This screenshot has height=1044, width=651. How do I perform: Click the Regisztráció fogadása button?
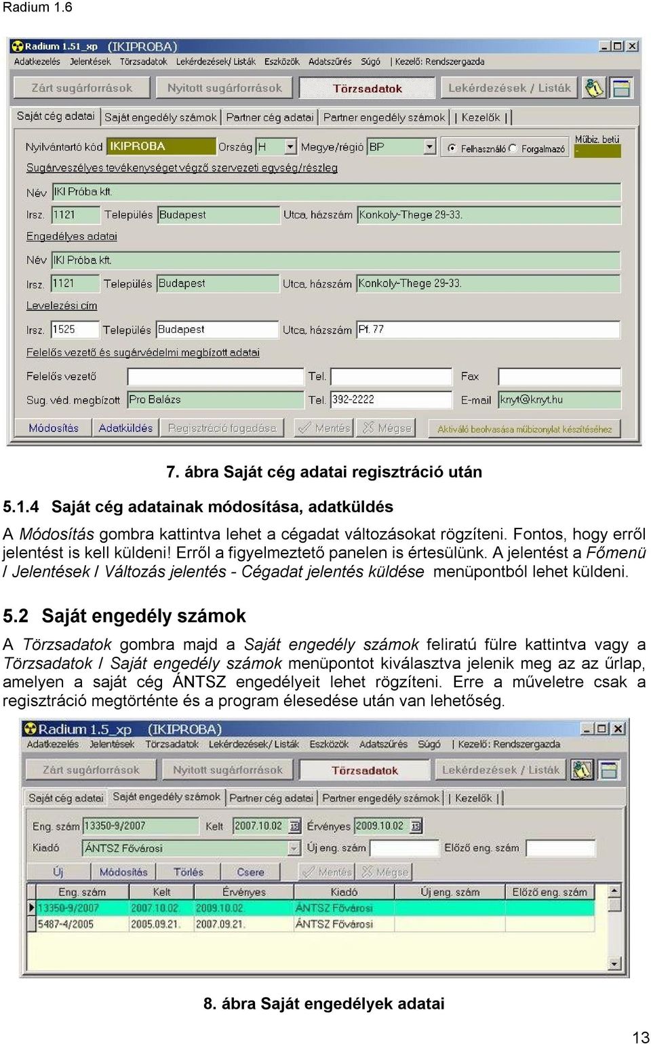click(222, 428)
